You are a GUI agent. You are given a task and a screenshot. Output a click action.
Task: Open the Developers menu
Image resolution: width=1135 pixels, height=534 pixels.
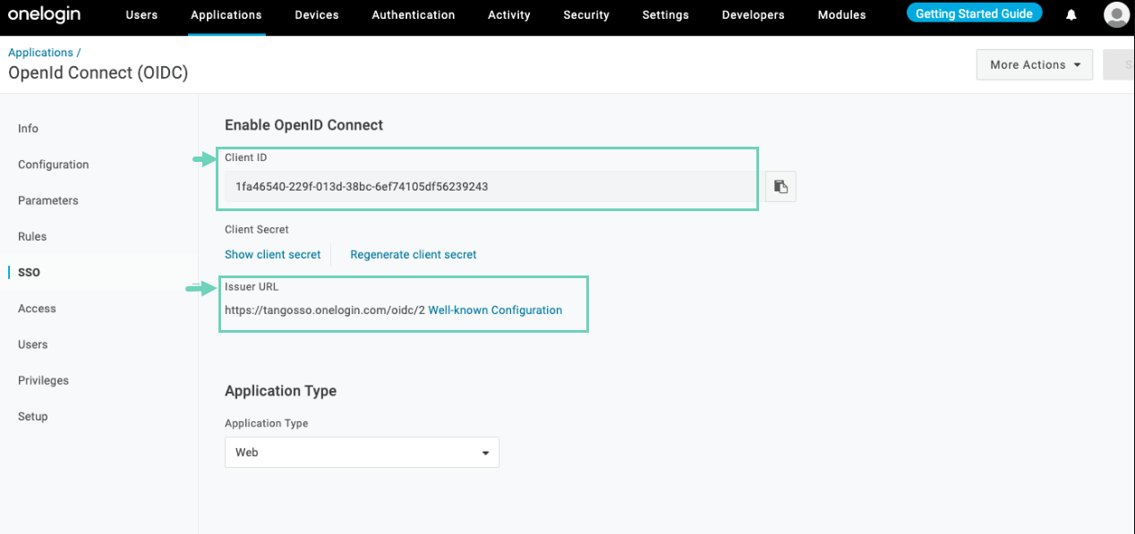[753, 15]
